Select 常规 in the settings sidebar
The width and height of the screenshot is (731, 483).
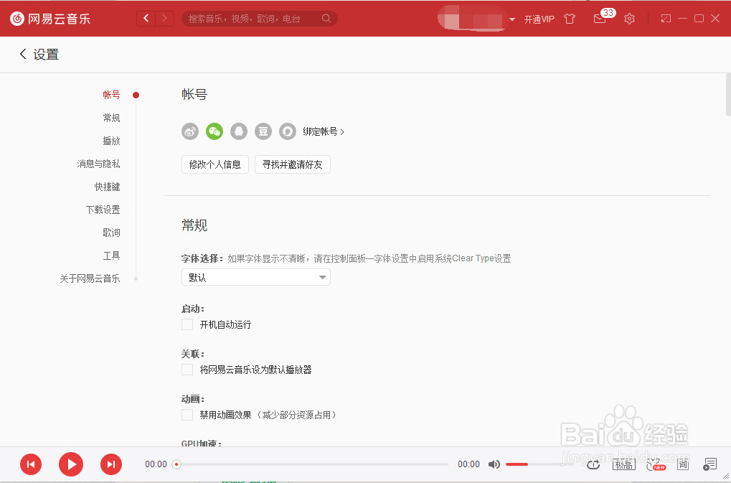111,118
